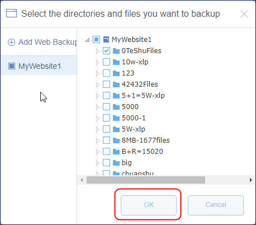Click the window icon in dialog title

click(11, 13)
